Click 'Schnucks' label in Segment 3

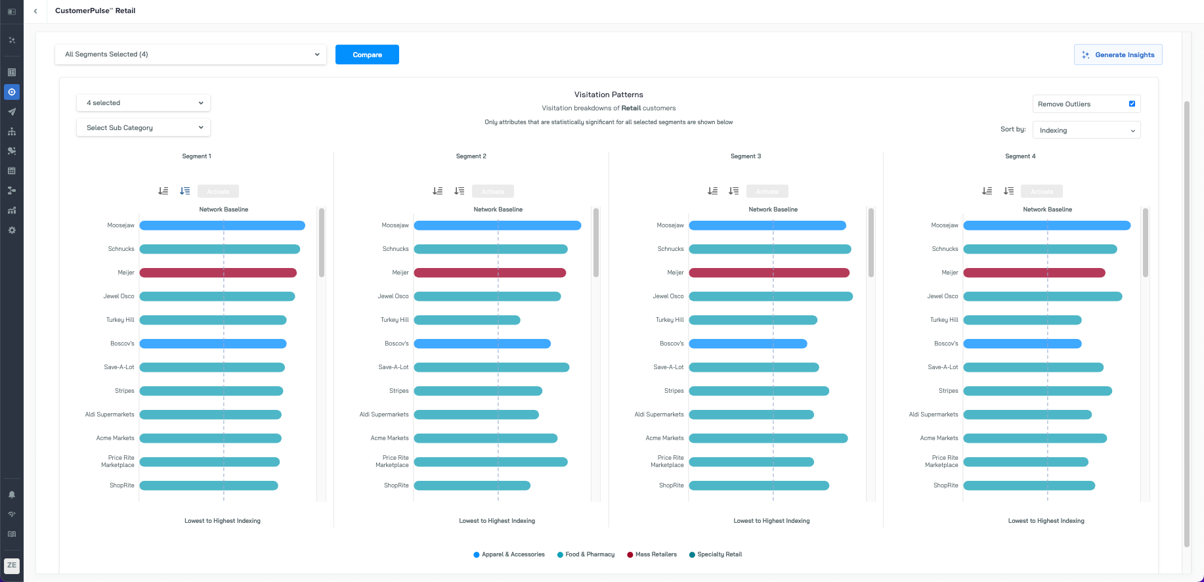click(670, 249)
